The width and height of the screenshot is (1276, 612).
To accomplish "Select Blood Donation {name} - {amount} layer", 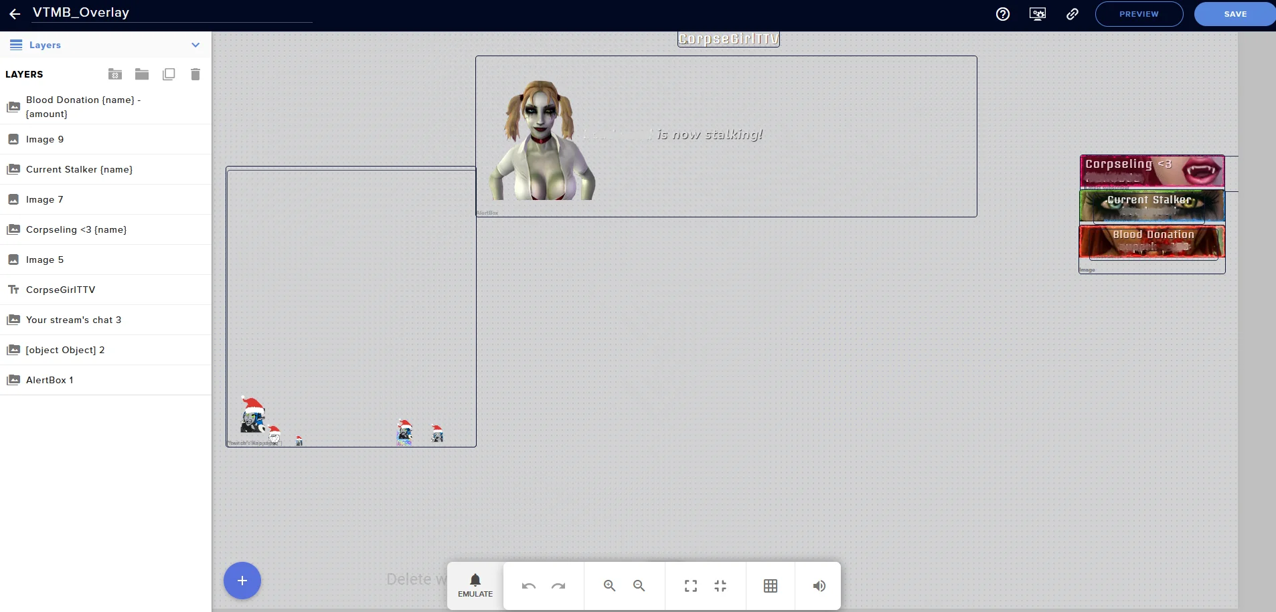I will pyautogui.click(x=106, y=107).
